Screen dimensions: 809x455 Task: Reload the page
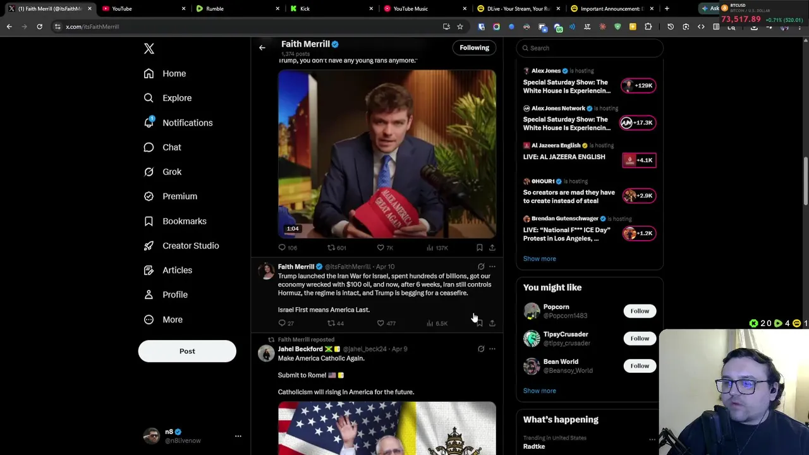tap(39, 27)
